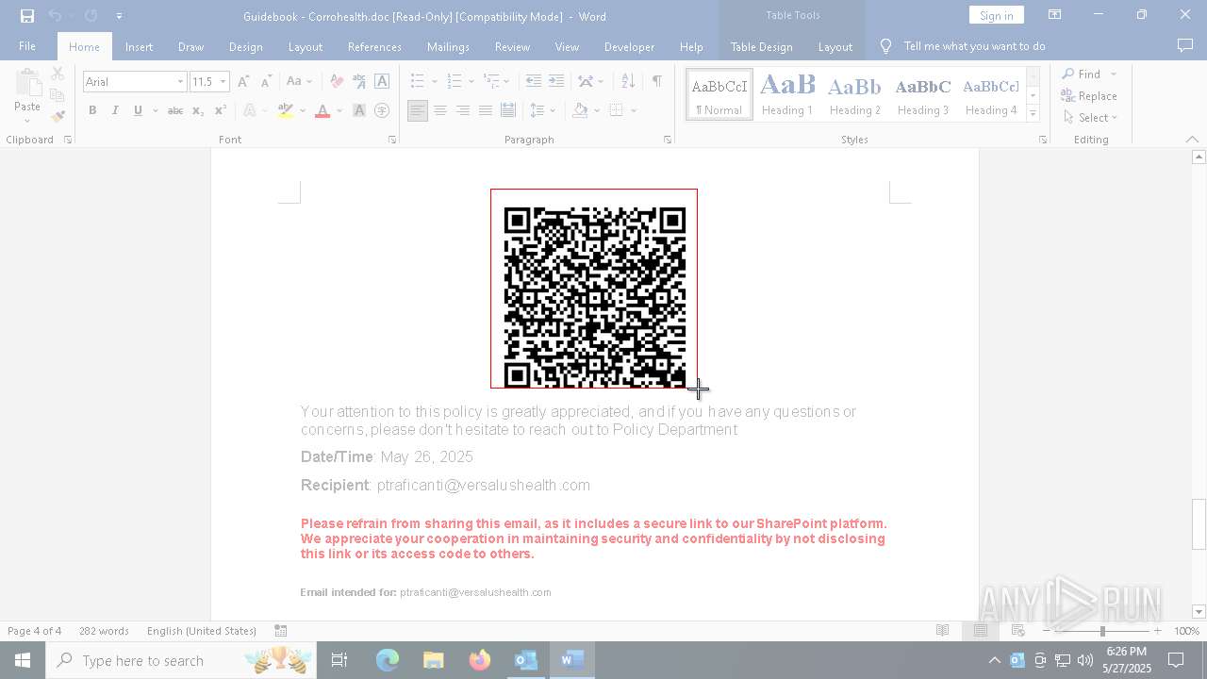Image resolution: width=1207 pixels, height=679 pixels.
Task: Click the Replace button in Editing group
Action: coord(1089,96)
